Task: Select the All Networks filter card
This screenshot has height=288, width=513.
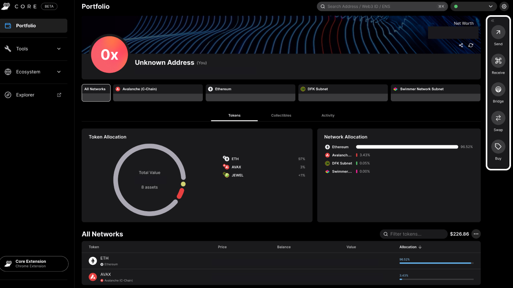Action: [x=96, y=93]
